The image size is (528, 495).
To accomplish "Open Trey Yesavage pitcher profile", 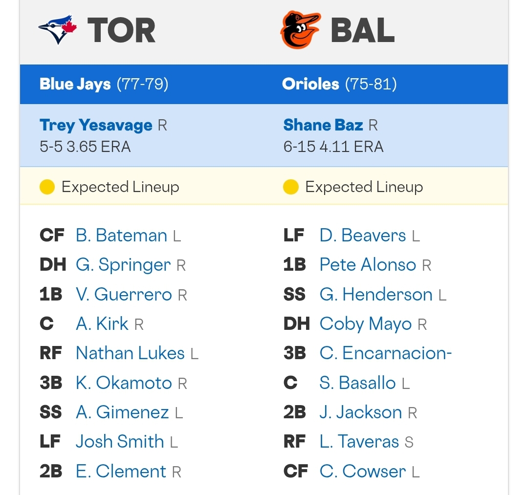I will click(x=96, y=125).
